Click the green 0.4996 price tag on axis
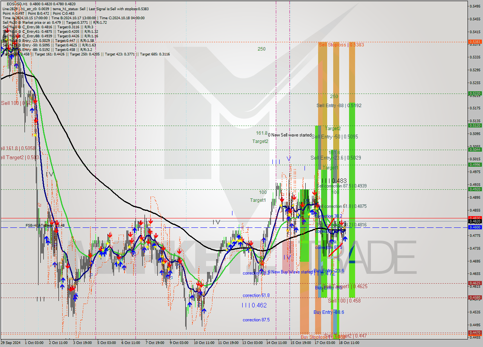The width and height of the screenshot is (483, 347). pyautogui.click(x=475, y=164)
